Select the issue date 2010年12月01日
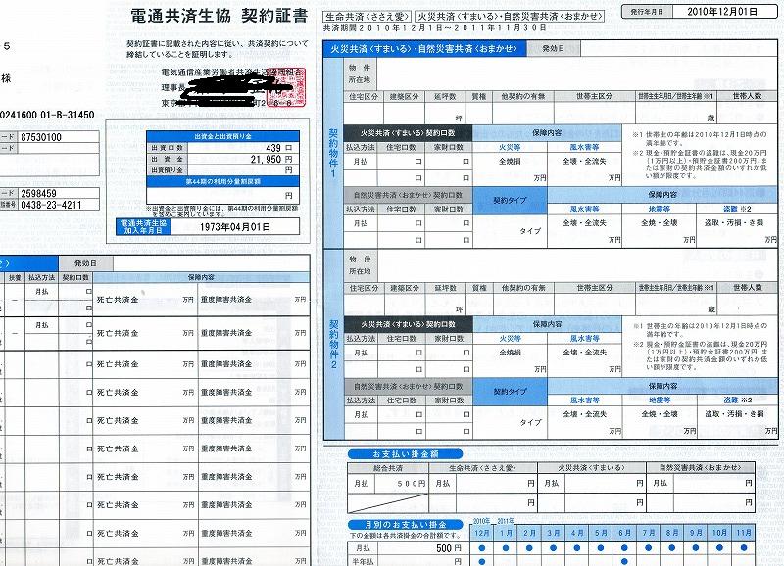Image resolution: width=784 pixels, height=566 pixels. (722, 11)
